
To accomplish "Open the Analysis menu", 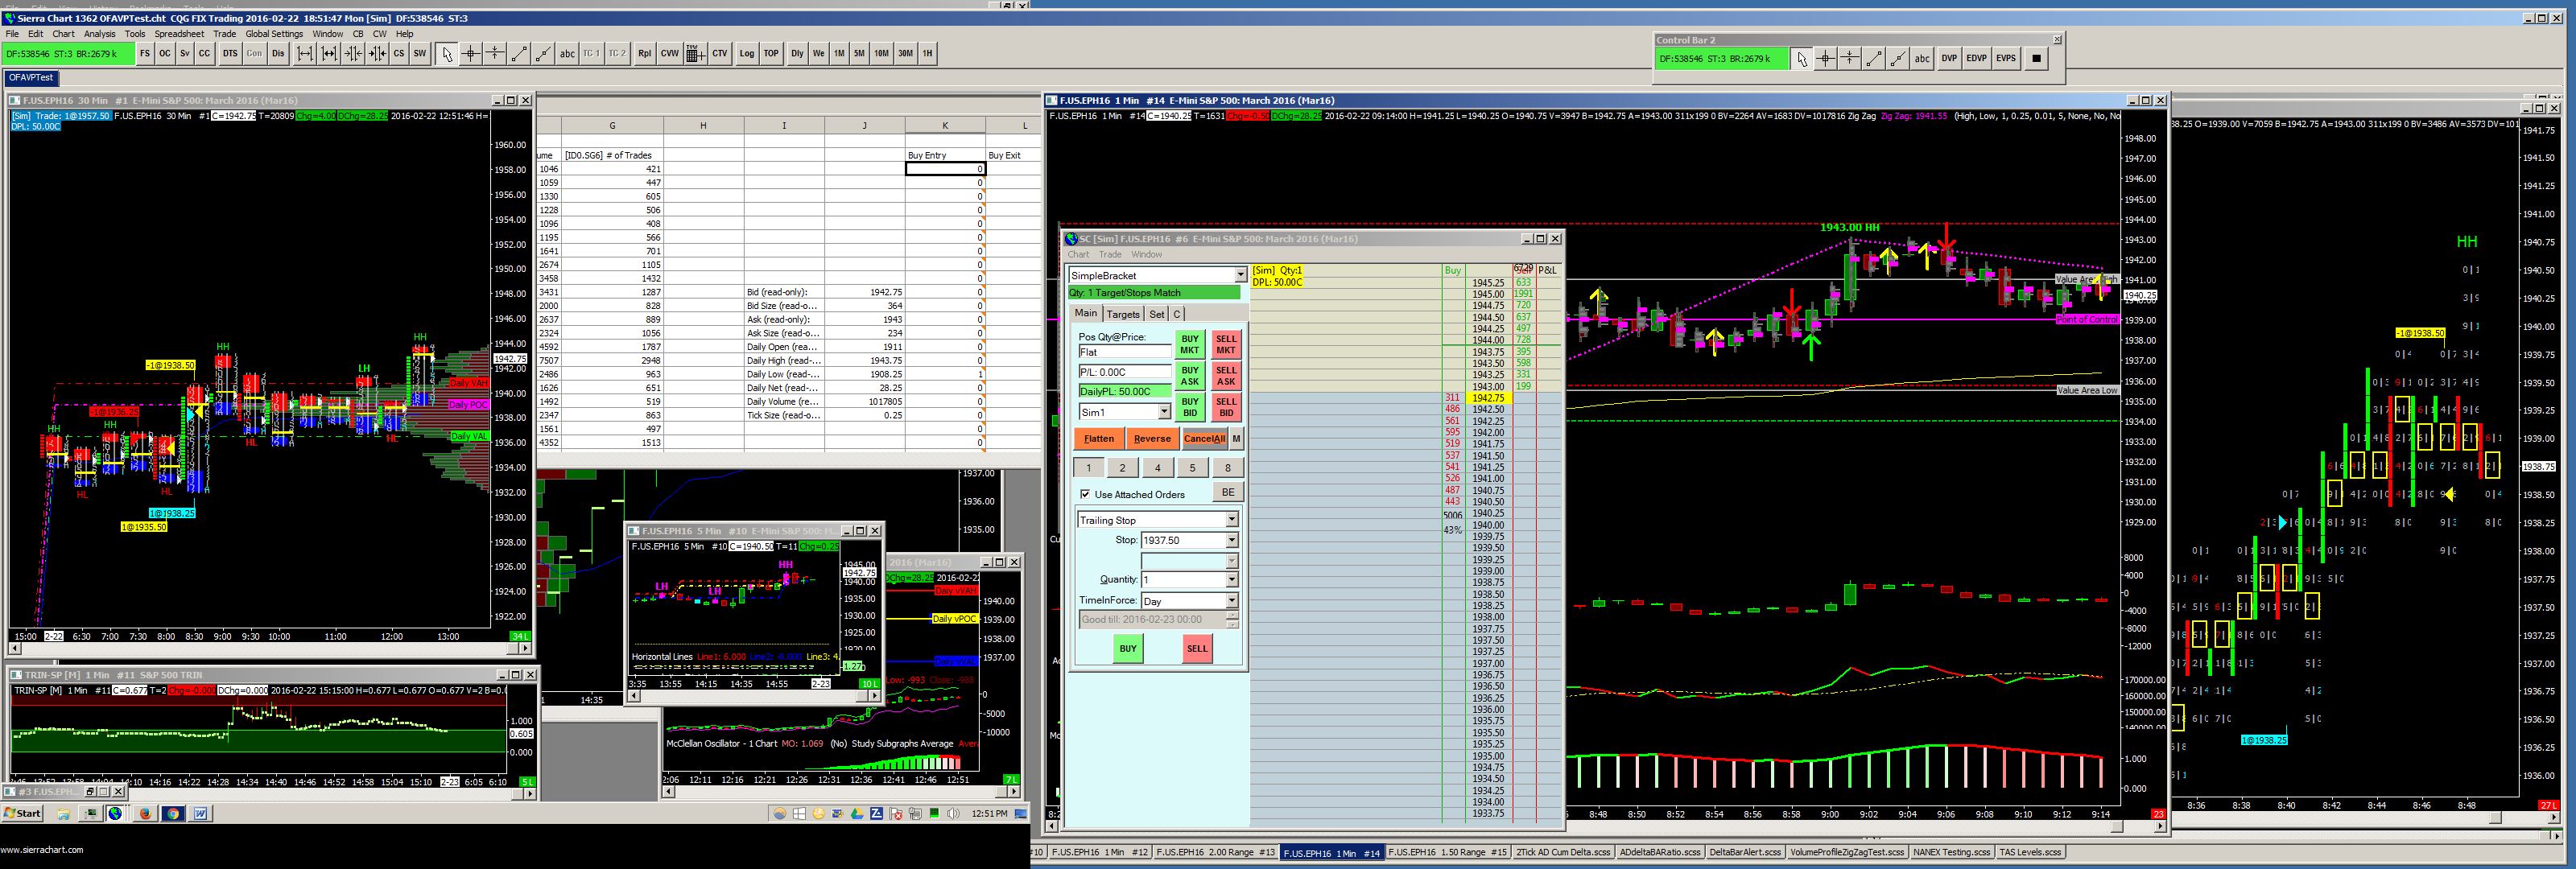I will coord(99,34).
